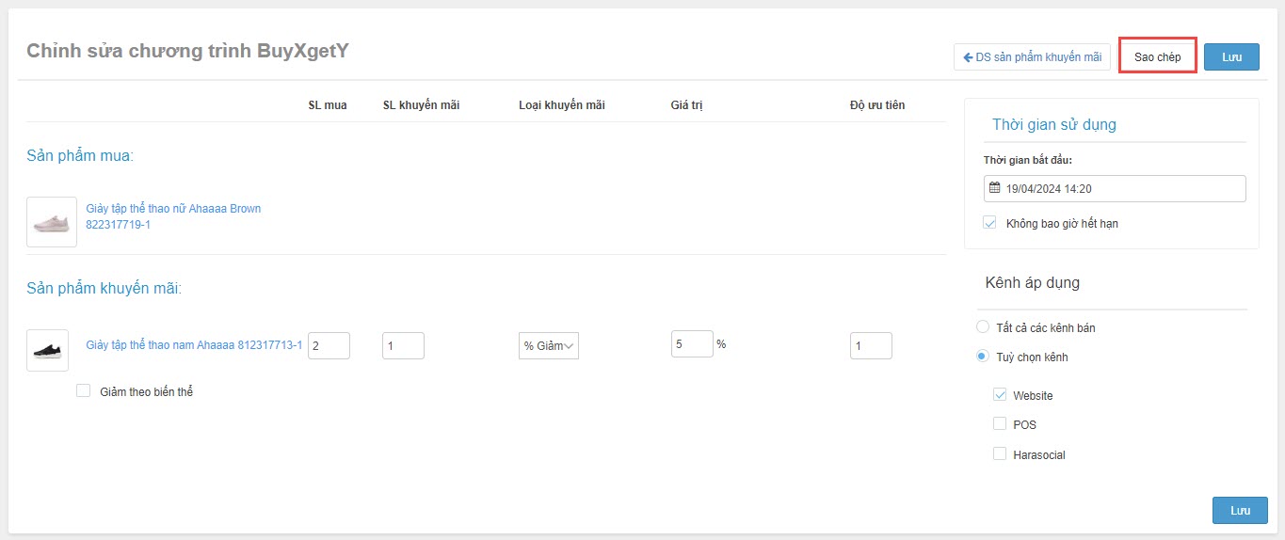Click the Giá trị percent input field
Image resolution: width=1285 pixels, height=540 pixels.
tap(692, 343)
